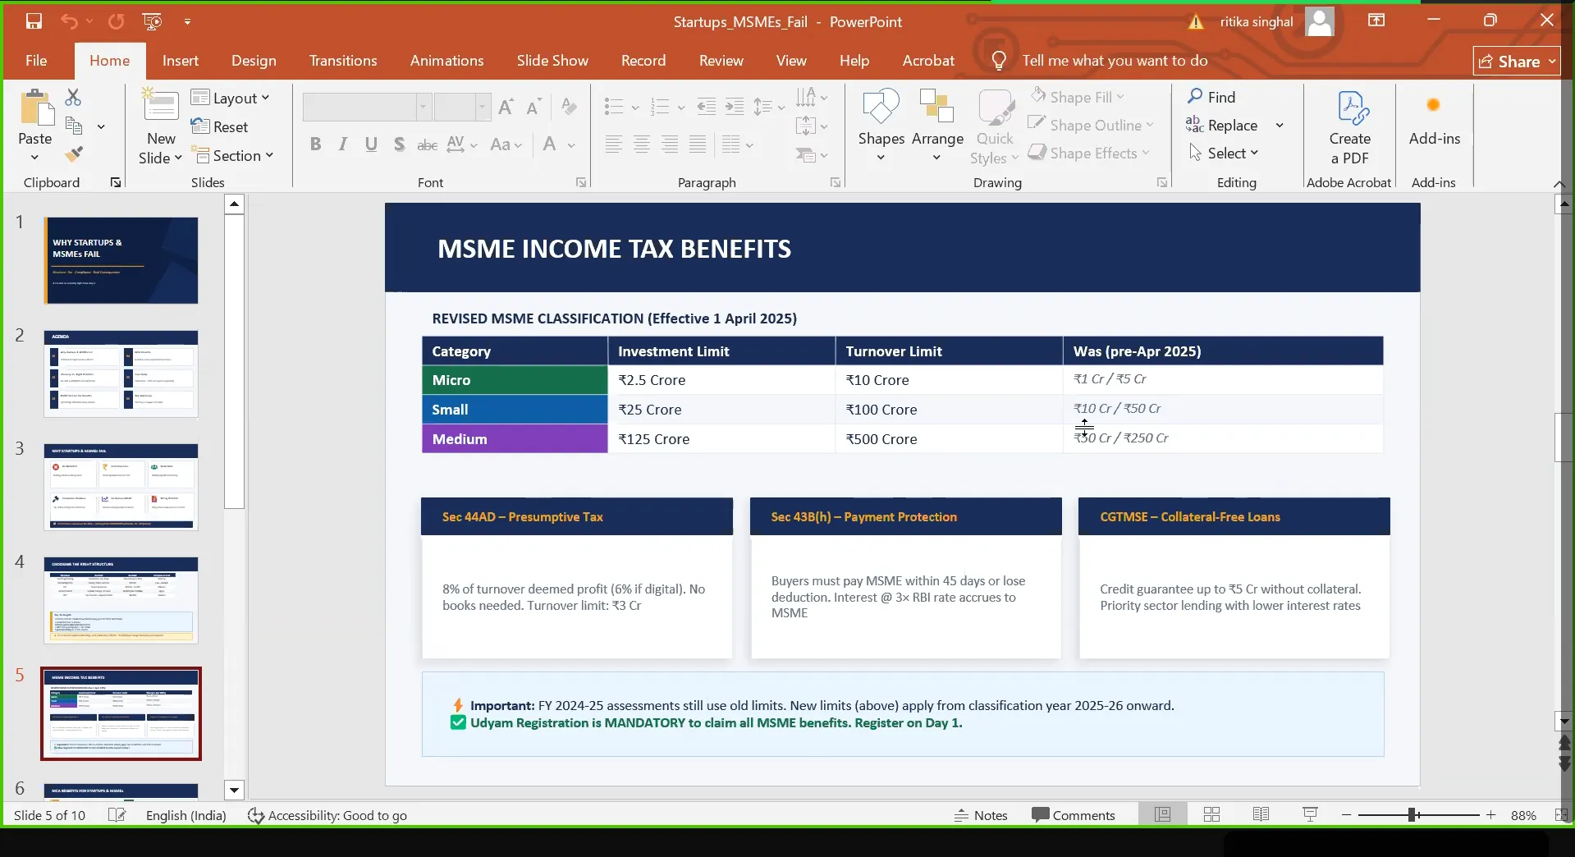Open Reading View from status bar
Screen dimensions: 1575x857
click(x=1261, y=815)
